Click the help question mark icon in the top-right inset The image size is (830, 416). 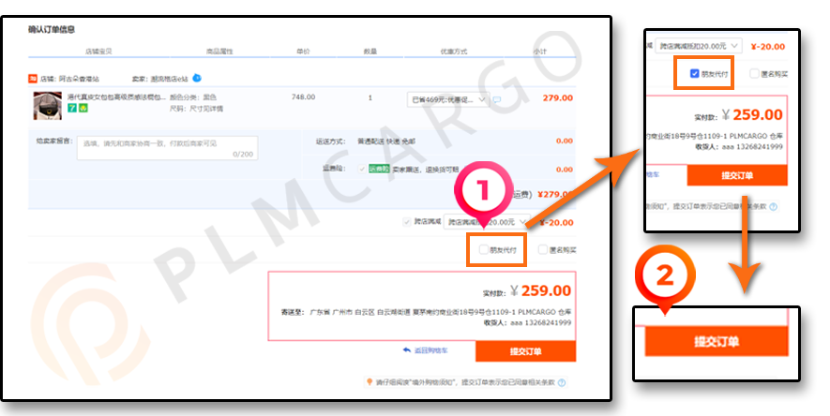coord(774,207)
